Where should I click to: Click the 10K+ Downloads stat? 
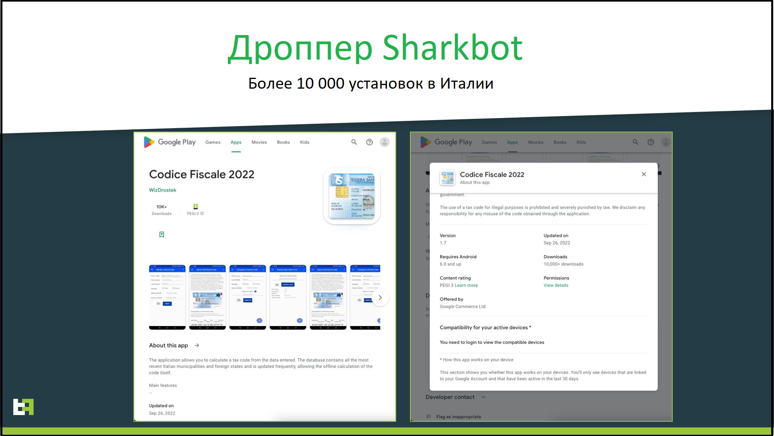coord(162,210)
